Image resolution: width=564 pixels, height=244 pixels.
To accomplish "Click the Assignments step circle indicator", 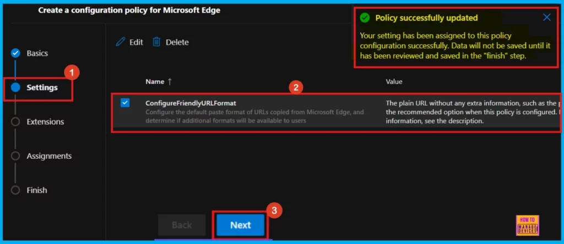I will coord(15,156).
